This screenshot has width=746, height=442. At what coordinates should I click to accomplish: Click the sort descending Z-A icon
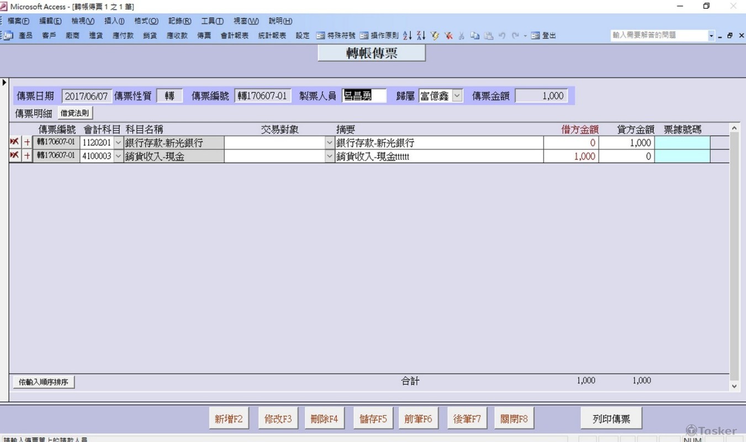(x=421, y=35)
